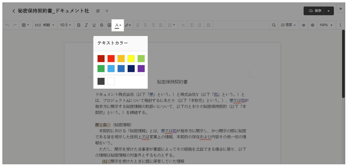Open the 提案 mode menu
The height and width of the screenshot is (166, 347).
tap(288, 25)
